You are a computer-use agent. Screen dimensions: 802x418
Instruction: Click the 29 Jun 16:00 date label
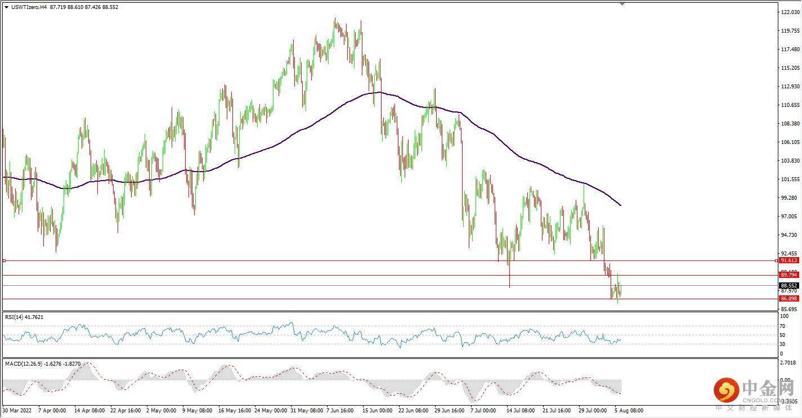(x=450, y=411)
